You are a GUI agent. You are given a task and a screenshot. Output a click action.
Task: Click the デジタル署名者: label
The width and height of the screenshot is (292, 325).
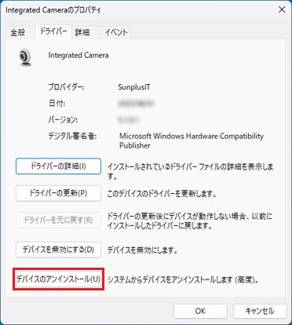point(72,136)
